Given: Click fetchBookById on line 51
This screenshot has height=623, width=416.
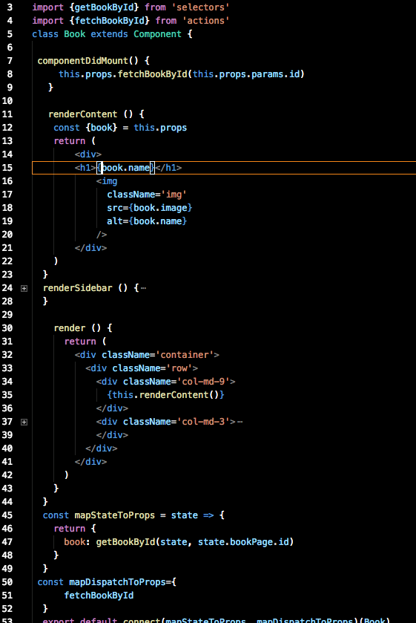Looking at the screenshot, I should [99, 596].
